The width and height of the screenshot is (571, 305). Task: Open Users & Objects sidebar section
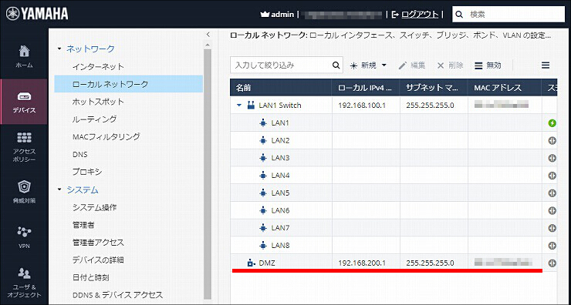(x=24, y=283)
